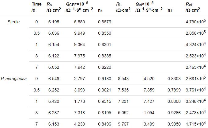Screen dimensions: 208x128
Task: Click the Rs value 6.546
Action: coord(53,79)
